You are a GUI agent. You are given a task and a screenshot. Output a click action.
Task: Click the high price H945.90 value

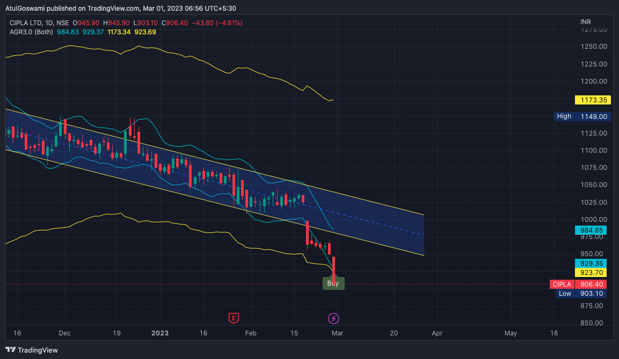(116, 23)
